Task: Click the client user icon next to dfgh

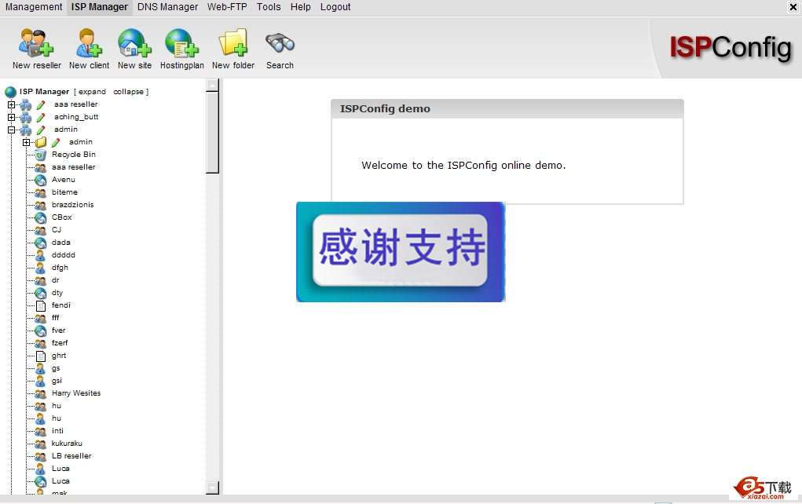Action: point(41,268)
